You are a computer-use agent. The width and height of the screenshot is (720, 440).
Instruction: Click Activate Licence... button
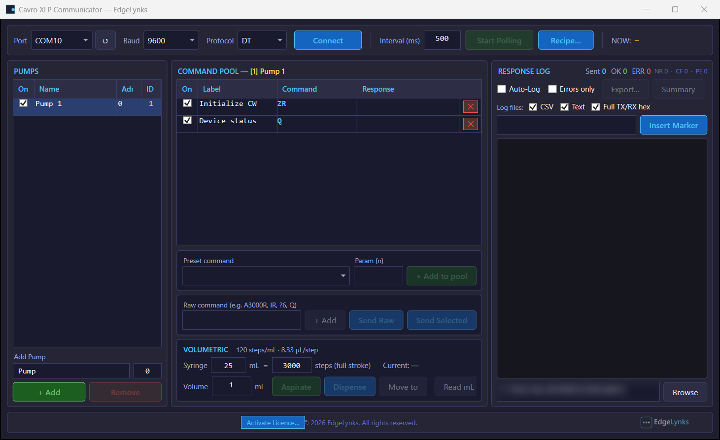pos(273,423)
